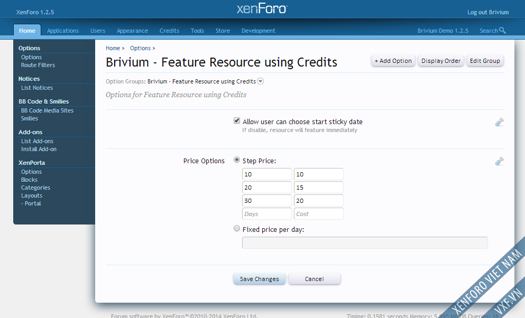This screenshot has width=525, height=318.
Task: Open List Add-ons sidebar link
Action: pos(37,141)
